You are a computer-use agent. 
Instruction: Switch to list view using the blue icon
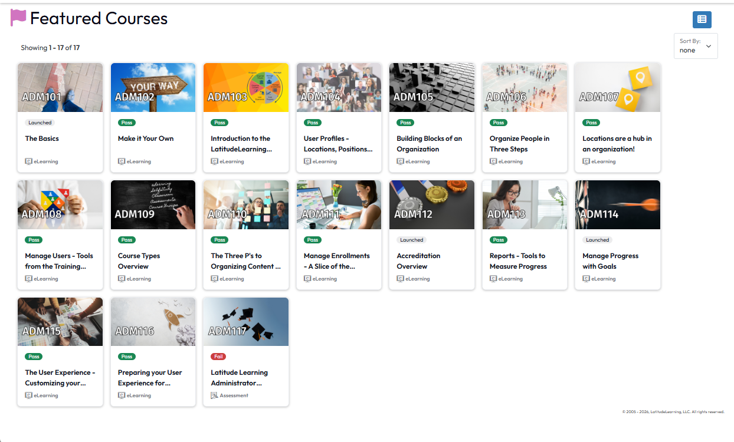(702, 19)
